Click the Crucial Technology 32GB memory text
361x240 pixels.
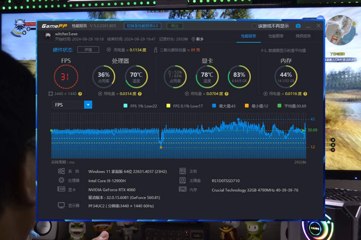click(255, 190)
